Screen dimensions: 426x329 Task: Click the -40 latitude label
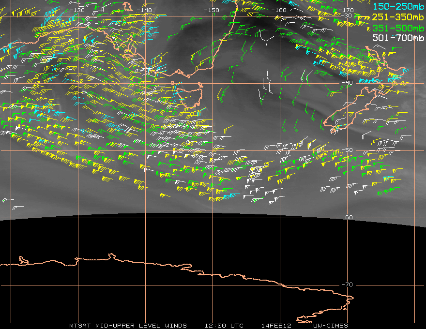(347, 83)
